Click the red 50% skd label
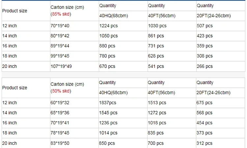Viewport: 247px width, 148px height. pos(61,91)
